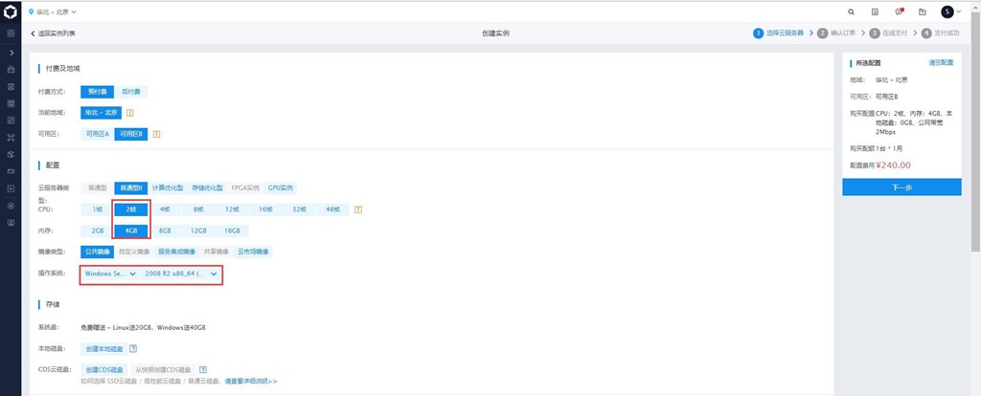Click 创建CDS磁盘 button
This screenshot has height=396, width=981.
[104, 369]
